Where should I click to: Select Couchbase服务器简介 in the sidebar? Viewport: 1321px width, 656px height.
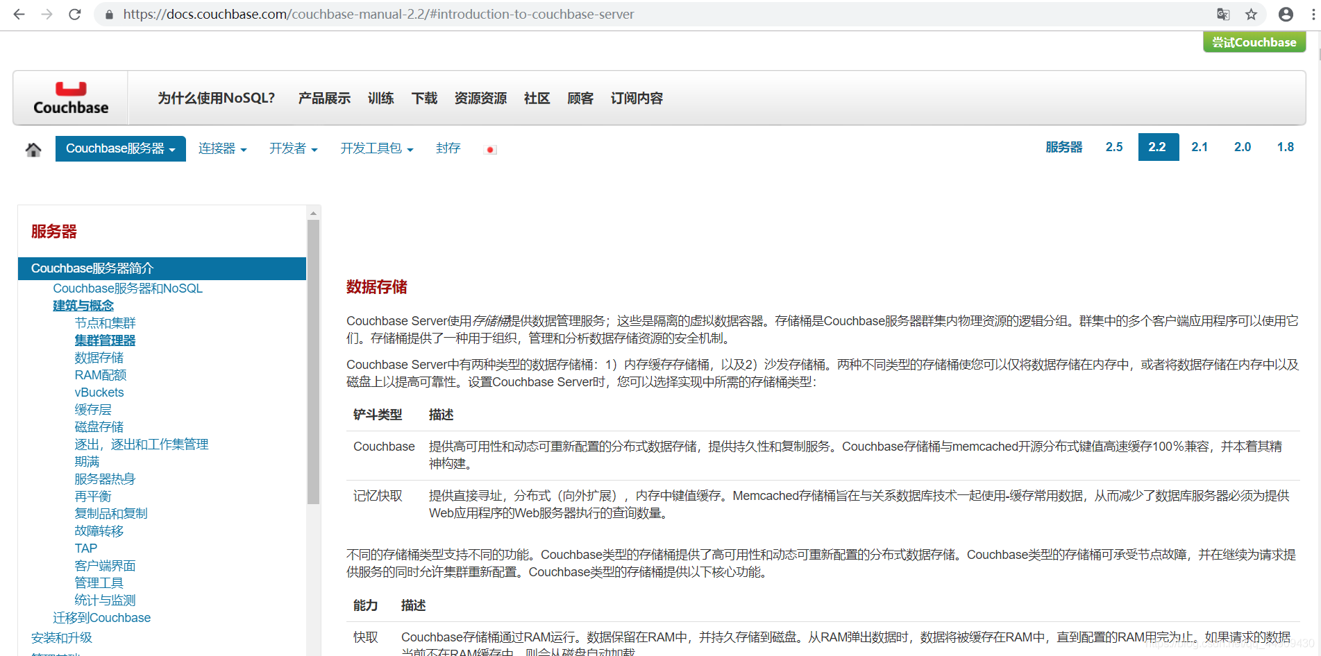162,268
